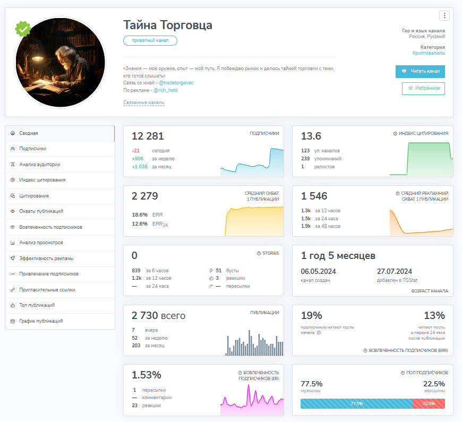Open the three-dot menu at top right
This screenshot has width=462, height=422.
(444, 14)
